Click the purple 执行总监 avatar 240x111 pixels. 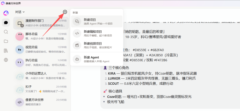(x=19, y=63)
